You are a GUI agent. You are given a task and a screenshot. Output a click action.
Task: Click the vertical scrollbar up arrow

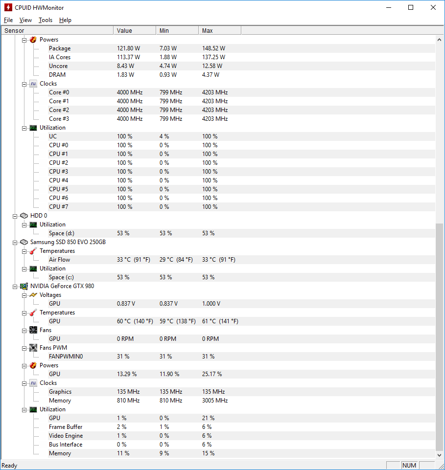pos(439,40)
